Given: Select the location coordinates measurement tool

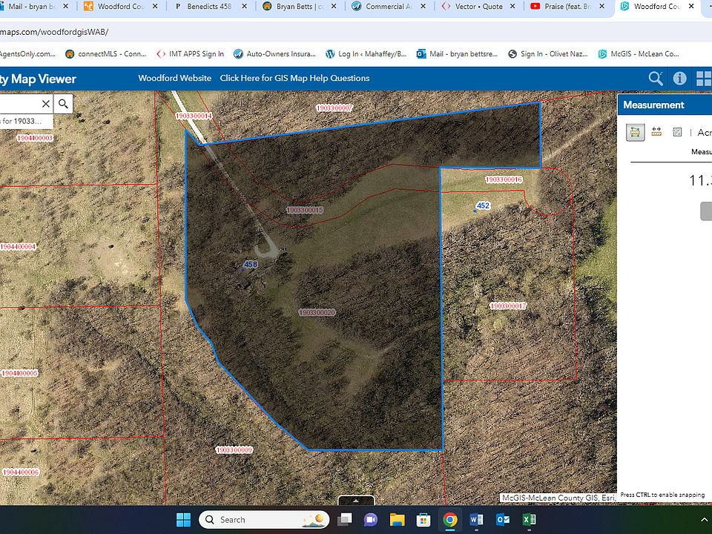Looking at the screenshot, I should click(677, 132).
